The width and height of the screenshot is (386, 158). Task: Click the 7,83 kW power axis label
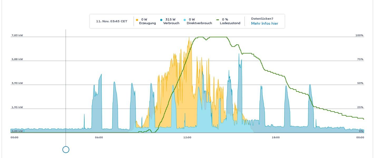[x=17, y=35]
